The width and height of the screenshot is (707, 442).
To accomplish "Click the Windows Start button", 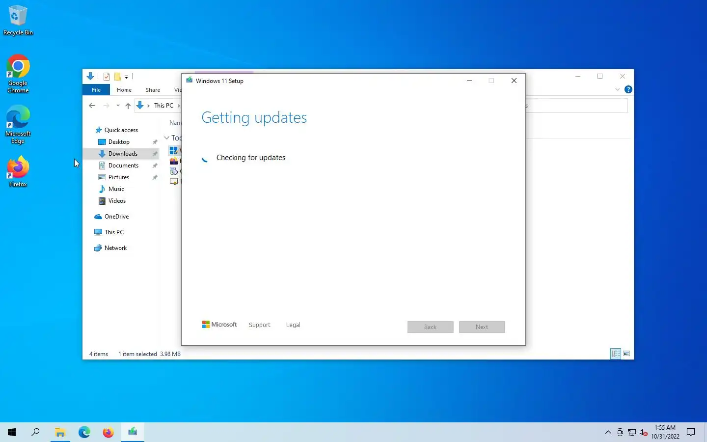I will pyautogui.click(x=12, y=432).
